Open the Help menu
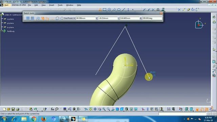Image resolution: width=217 pixels, height=122 pixels. 79,5
